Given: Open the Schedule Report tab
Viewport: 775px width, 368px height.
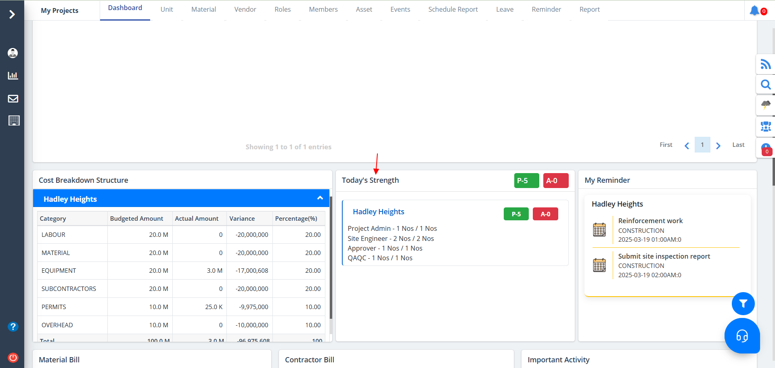Looking at the screenshot, I should [x=453, y=10].
